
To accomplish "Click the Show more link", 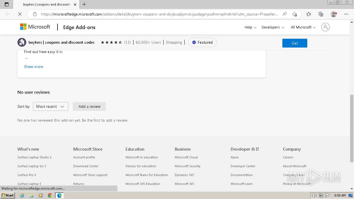I will [x=33, y=67].
